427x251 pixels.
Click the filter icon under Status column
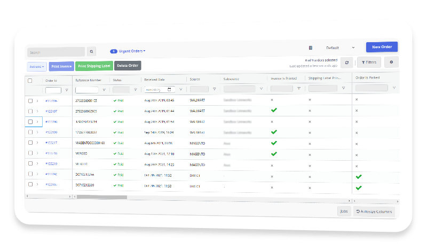tap(135, 90)
